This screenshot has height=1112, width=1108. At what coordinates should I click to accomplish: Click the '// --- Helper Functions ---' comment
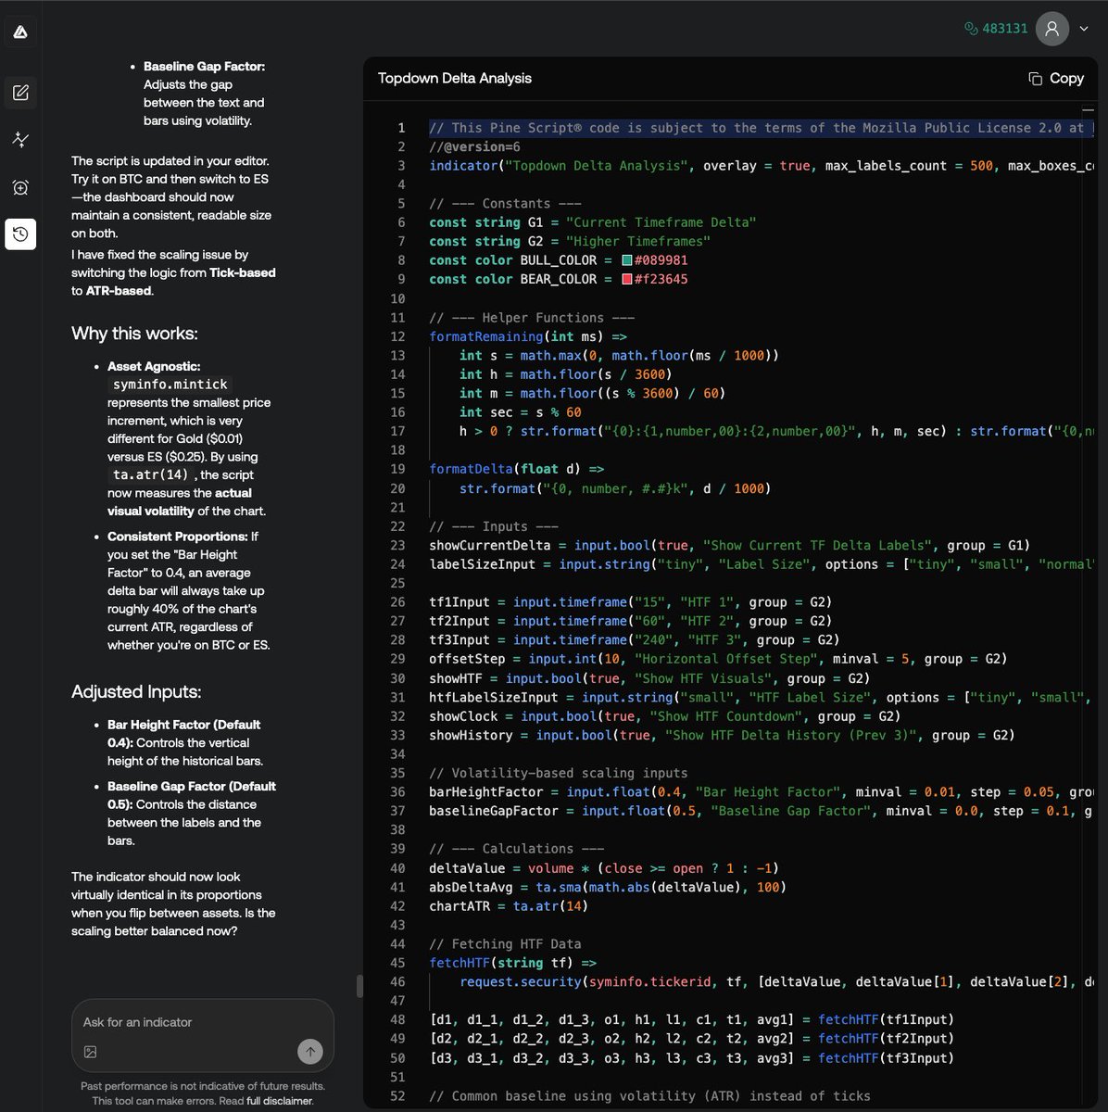point(532,317)
